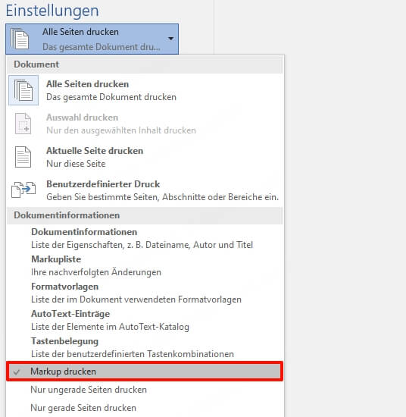Click the single page icon for 'Aktuelle Seite drucken'

tap(23, 157)
